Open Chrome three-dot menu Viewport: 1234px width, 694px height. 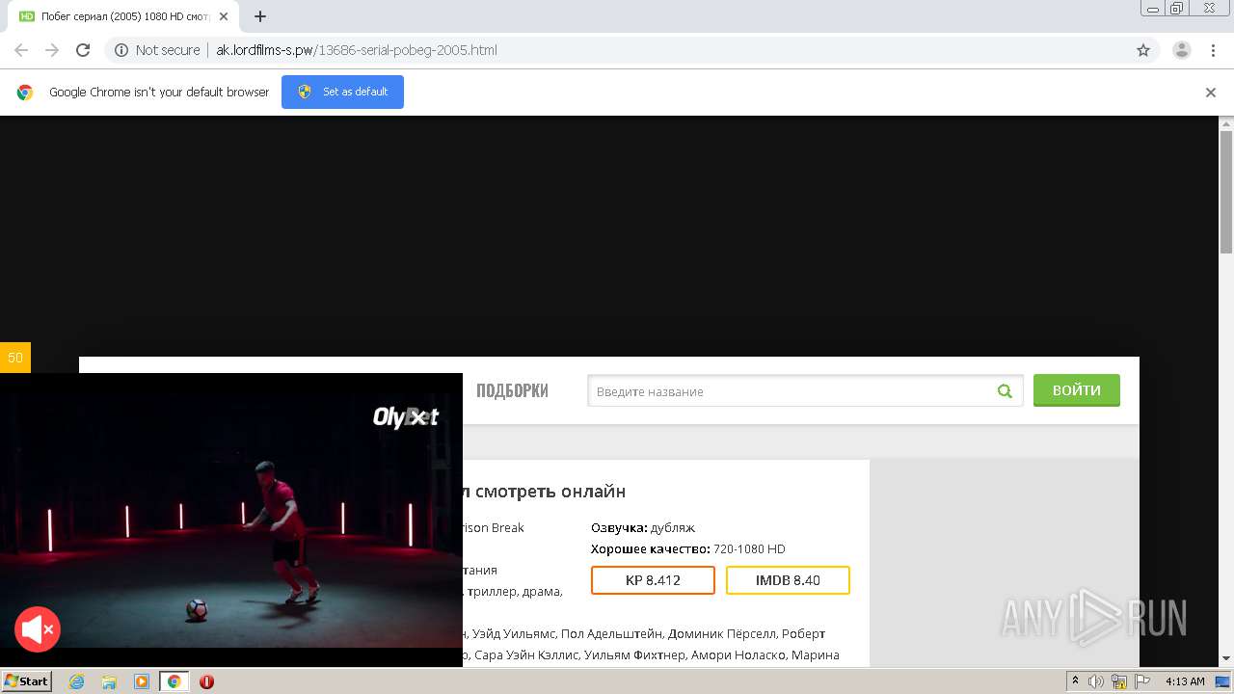click(1214, 50)
